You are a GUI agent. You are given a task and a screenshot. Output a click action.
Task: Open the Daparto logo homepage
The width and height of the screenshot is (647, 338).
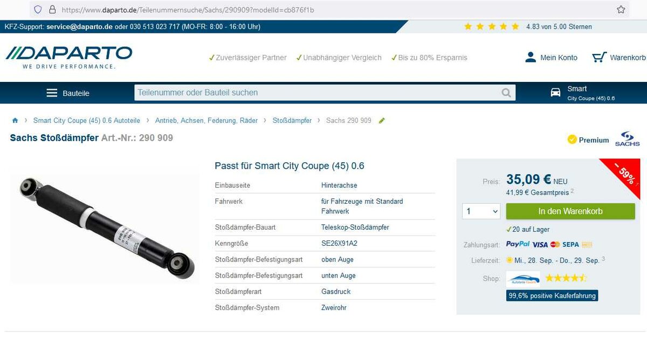coord(68,57)
